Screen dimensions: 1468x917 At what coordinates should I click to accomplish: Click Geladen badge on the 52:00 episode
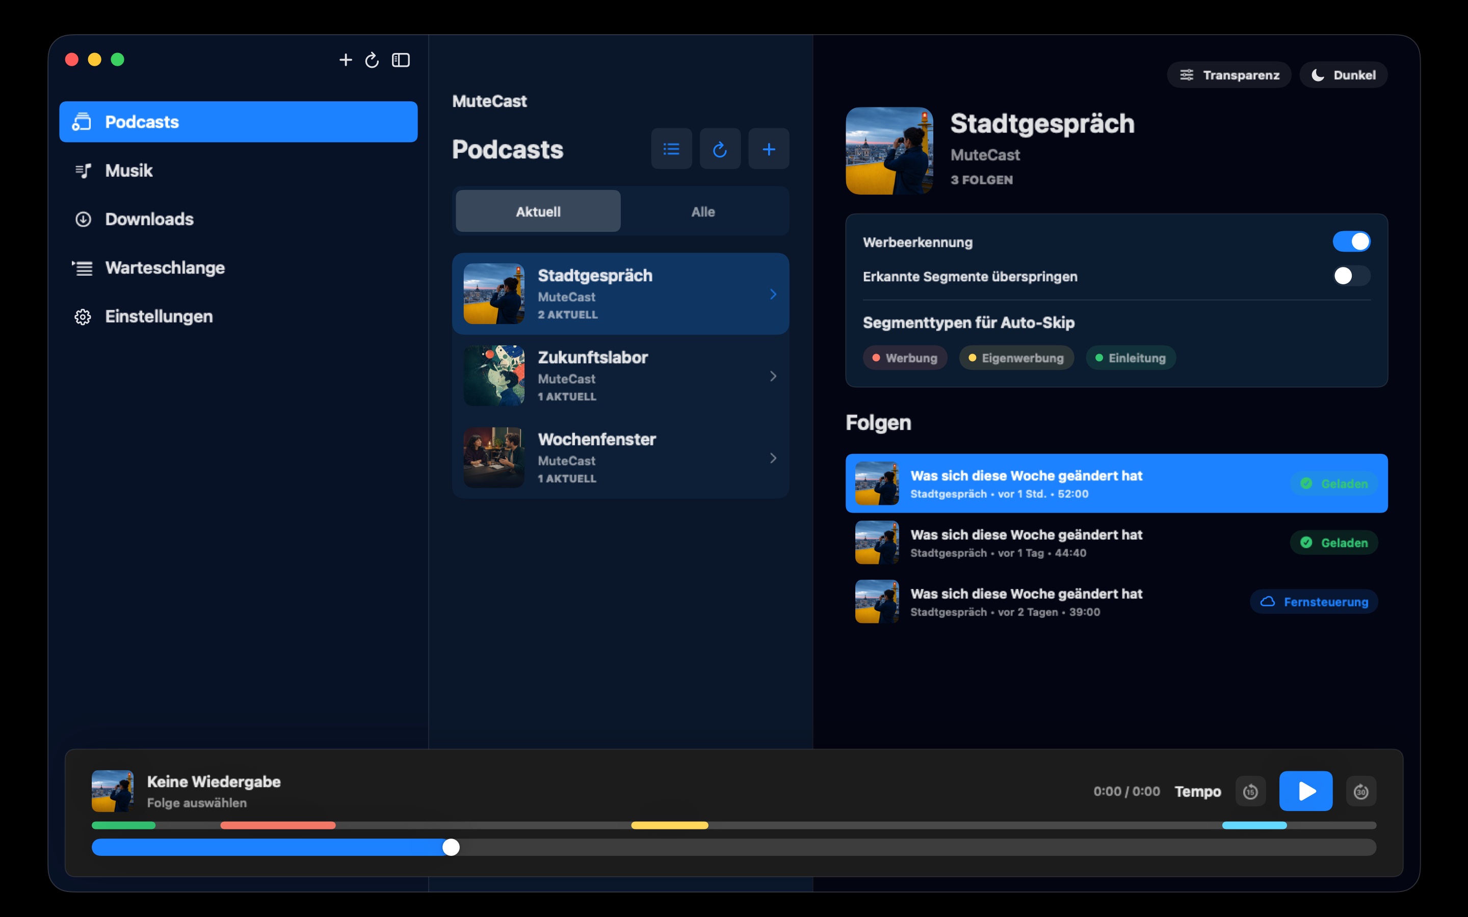(x=1333, y=483)
